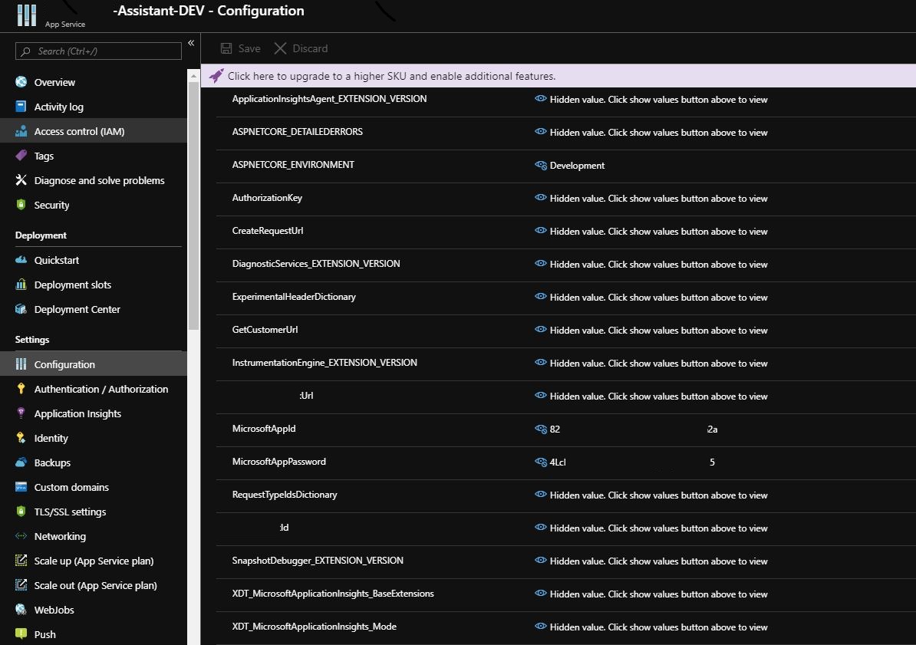Discard the pending configuration changes
The image size is (916, 645).
[301, 48]
